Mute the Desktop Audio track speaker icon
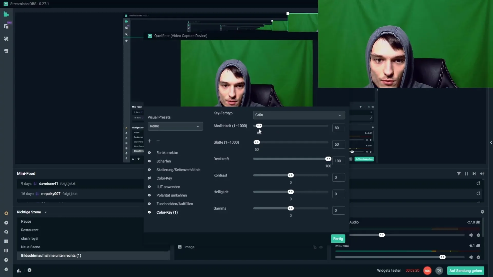The height and width of the screenshot is (277, 493). [471, 235]
